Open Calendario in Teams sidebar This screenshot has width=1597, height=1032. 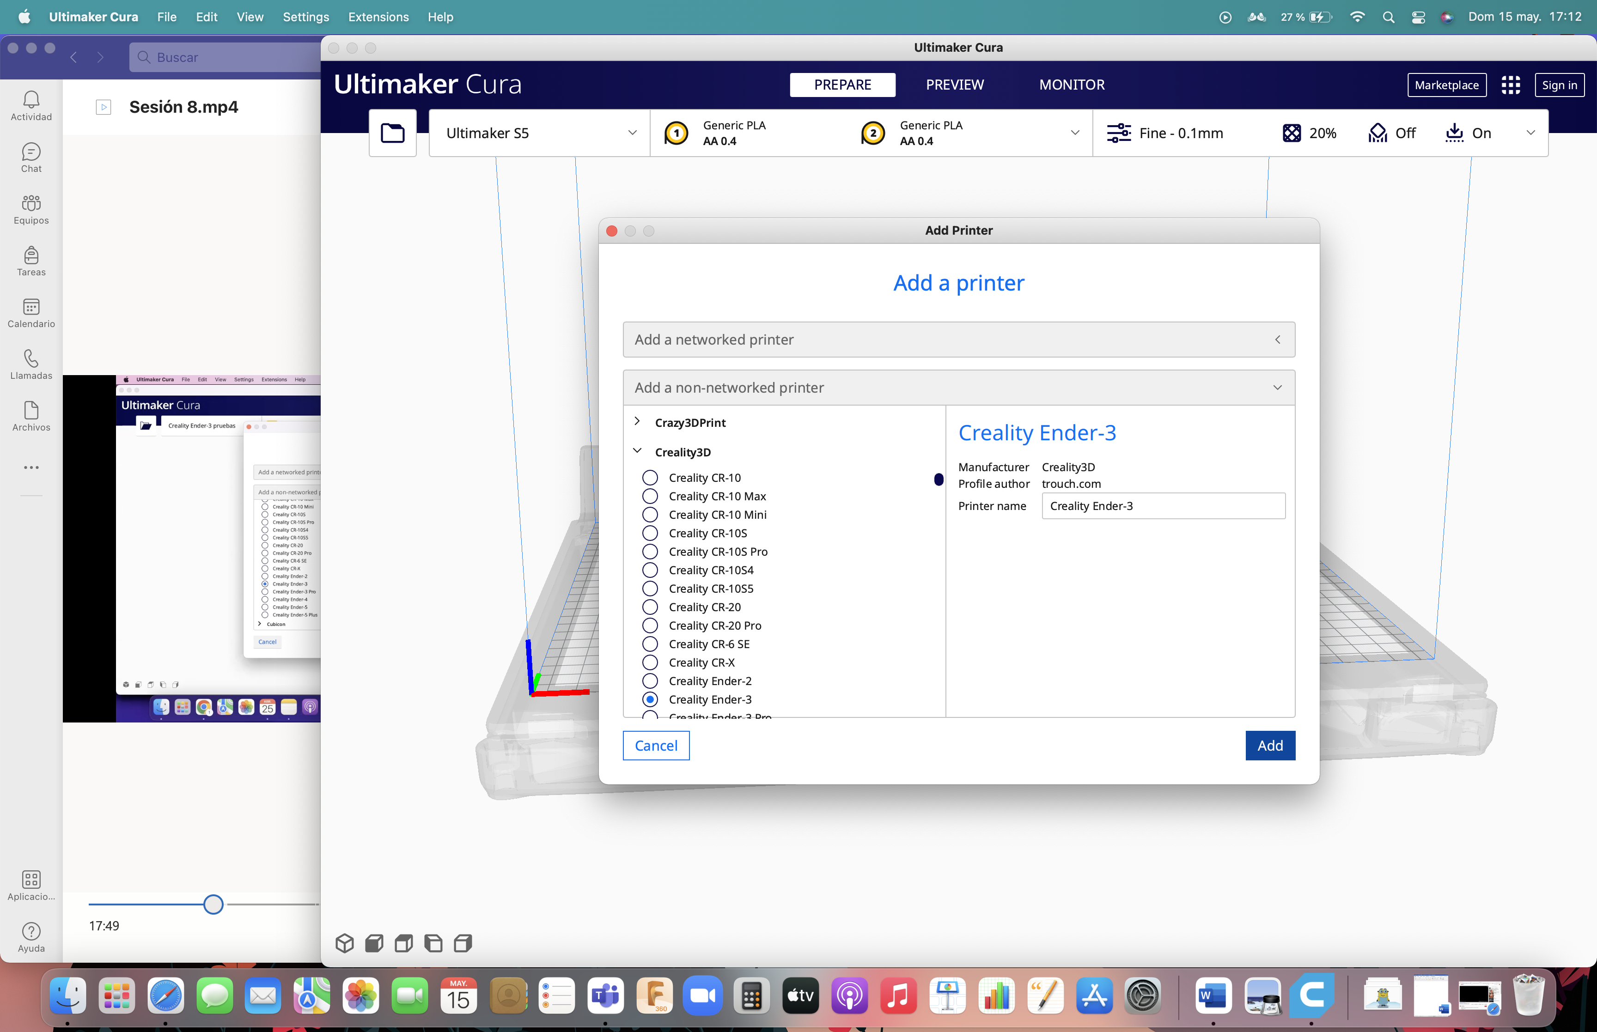[x=31, y=312]
